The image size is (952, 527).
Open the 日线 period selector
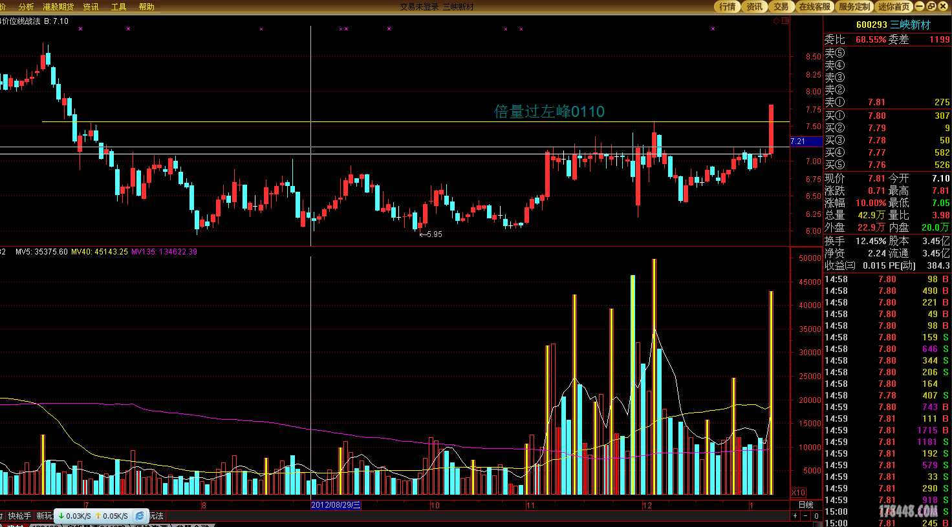pyautogui.click(x=806, y=505)
